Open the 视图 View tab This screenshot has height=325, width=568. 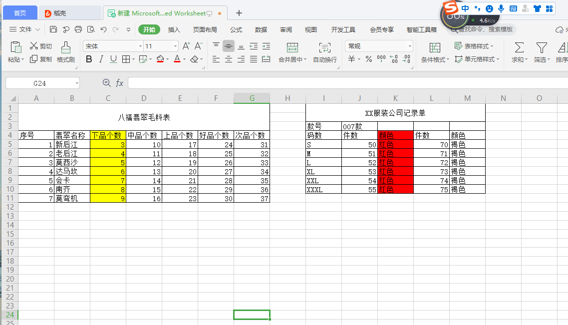(310, 30)
